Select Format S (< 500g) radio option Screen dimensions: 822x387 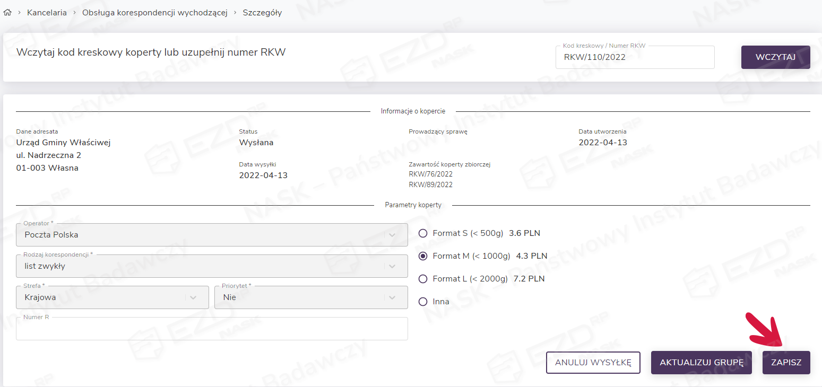point(423,233)
